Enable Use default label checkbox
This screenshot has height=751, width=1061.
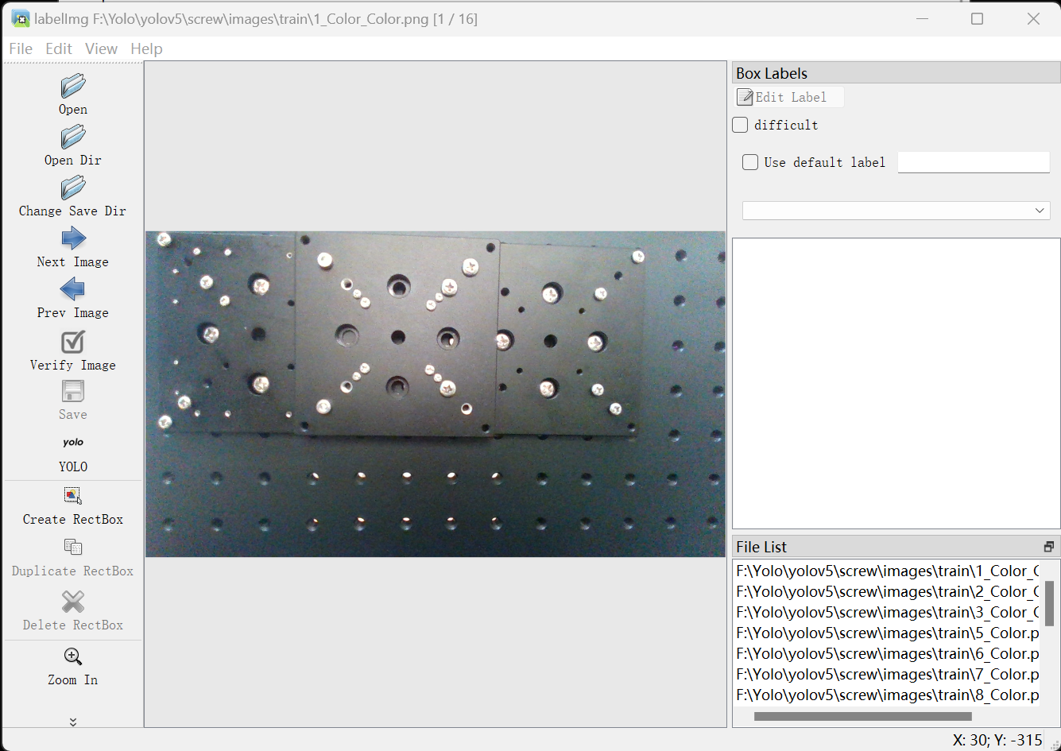click(750, 162)
